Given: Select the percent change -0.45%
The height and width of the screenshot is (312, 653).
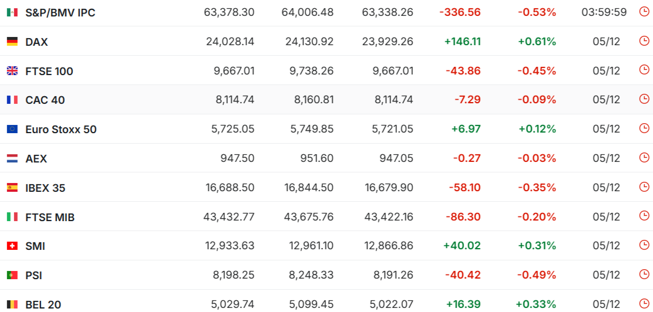Looking at the screenshot, I should pyautogui.click(x=537, y=71).
